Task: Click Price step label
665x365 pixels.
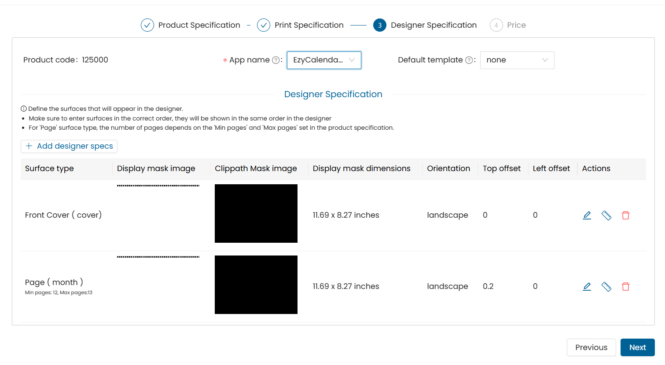Action: click(516, 25)
